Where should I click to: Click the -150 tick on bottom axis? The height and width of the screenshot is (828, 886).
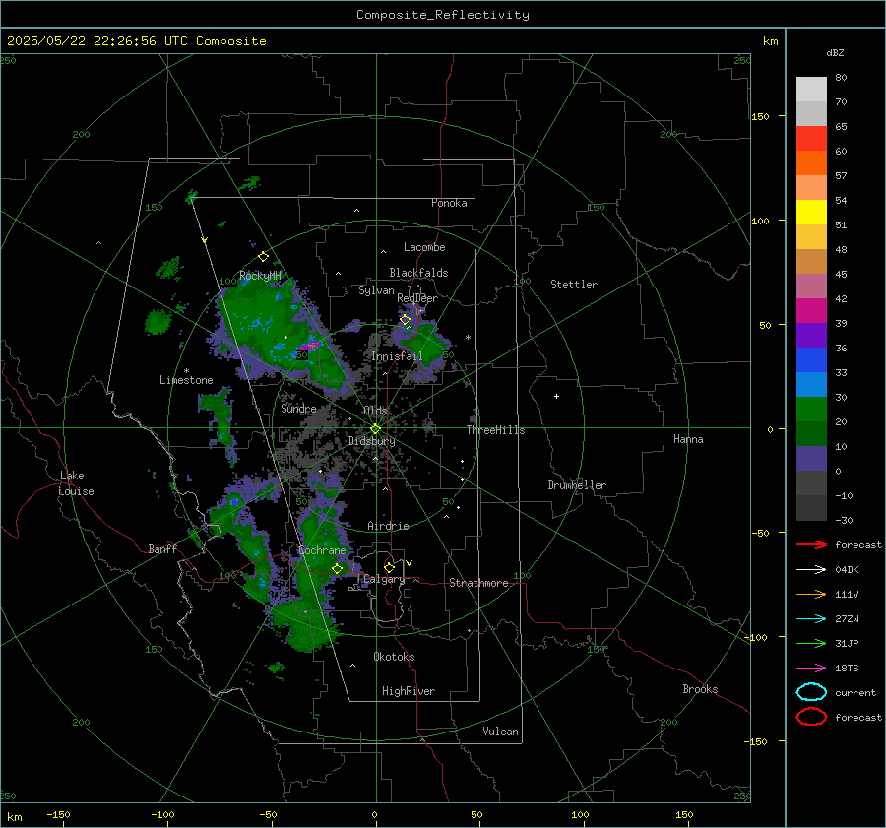click(x=58, y=814)
